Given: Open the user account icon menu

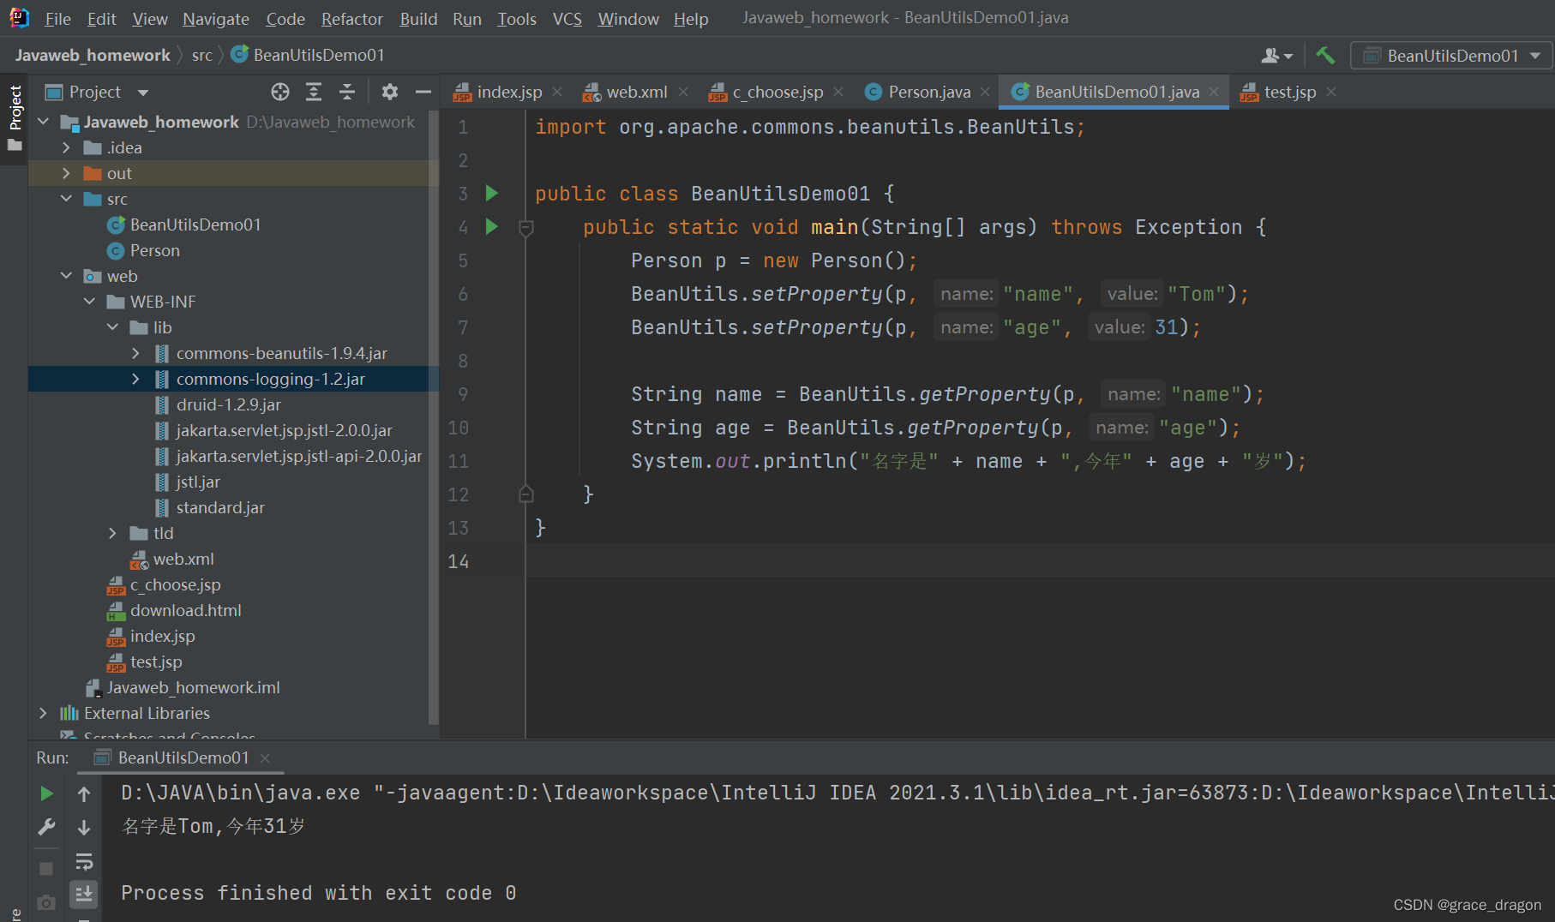Looking at the screenshot, I should (x=1276, y=56).
